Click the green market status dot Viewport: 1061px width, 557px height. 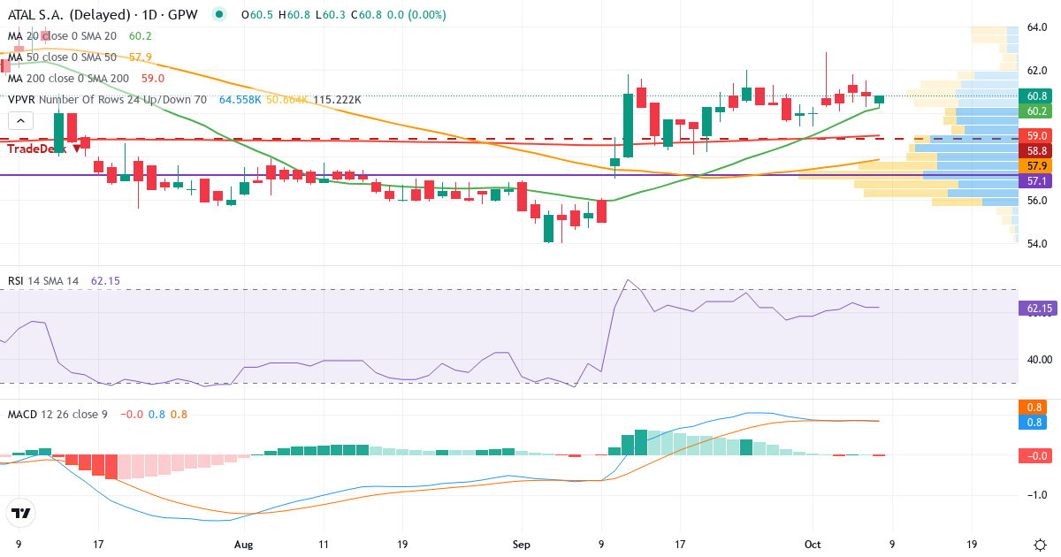219,14
